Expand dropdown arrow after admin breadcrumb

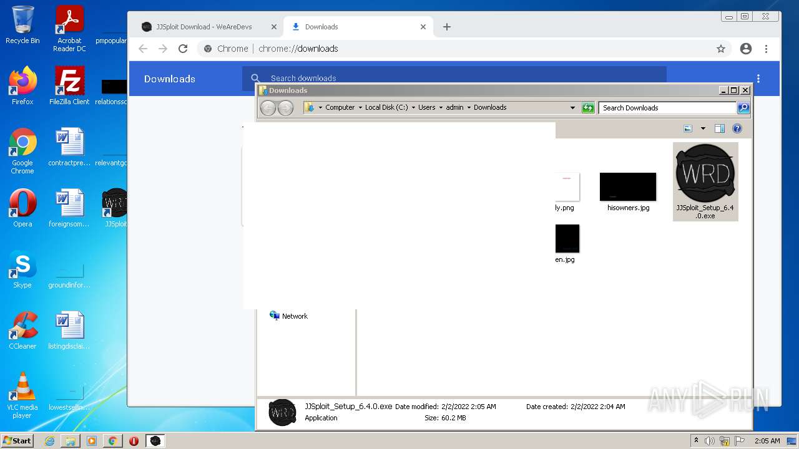click(469, 108)
